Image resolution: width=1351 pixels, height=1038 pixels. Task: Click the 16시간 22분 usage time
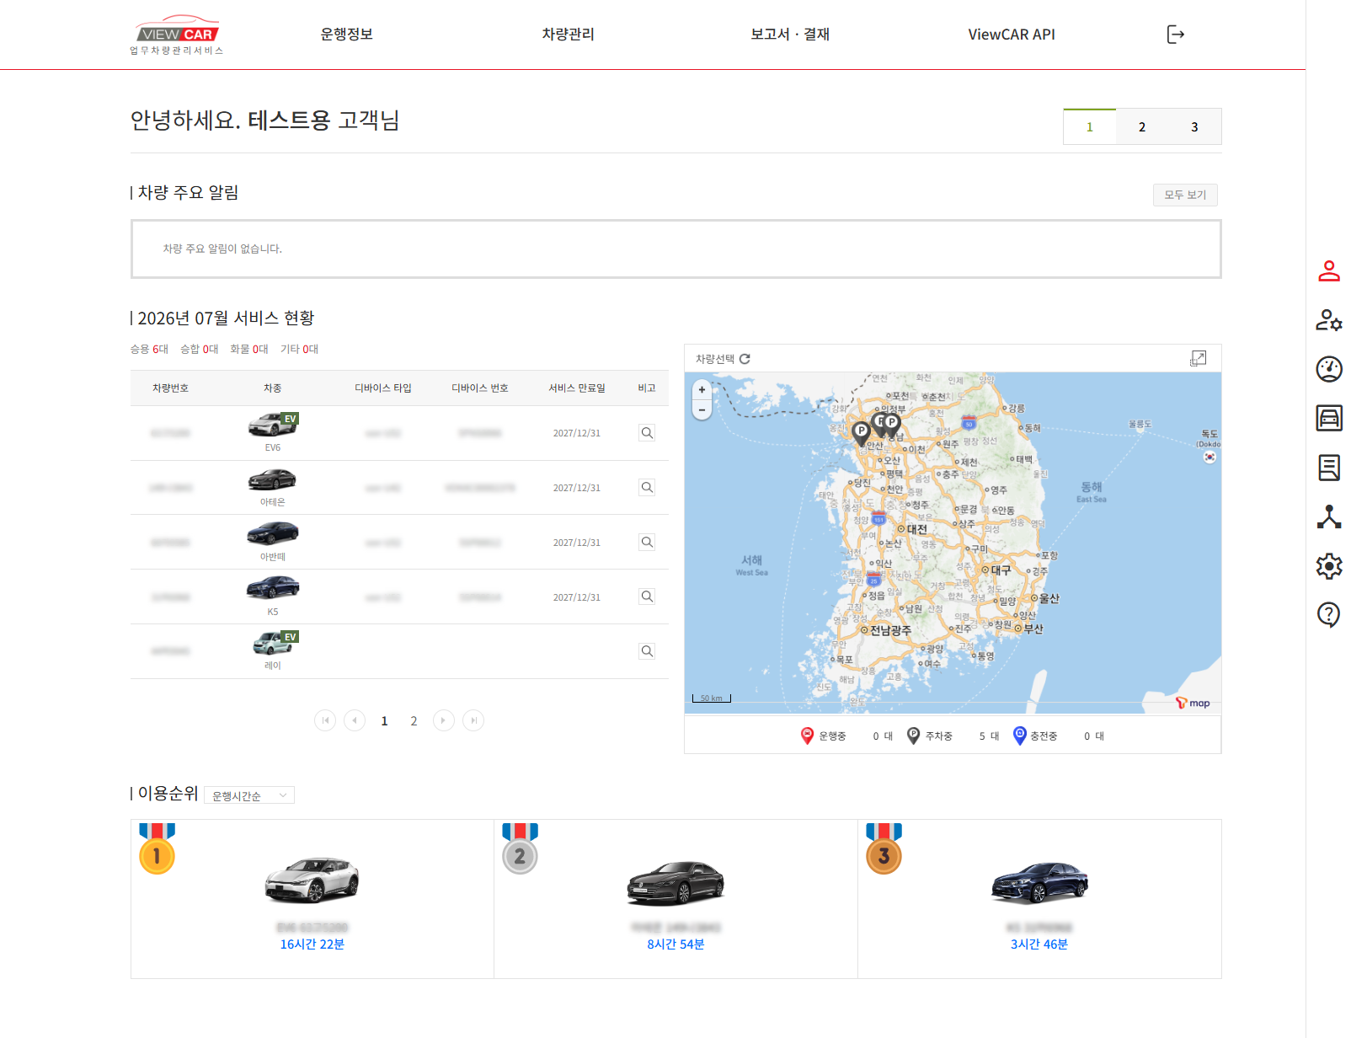[x=312, y=944]
